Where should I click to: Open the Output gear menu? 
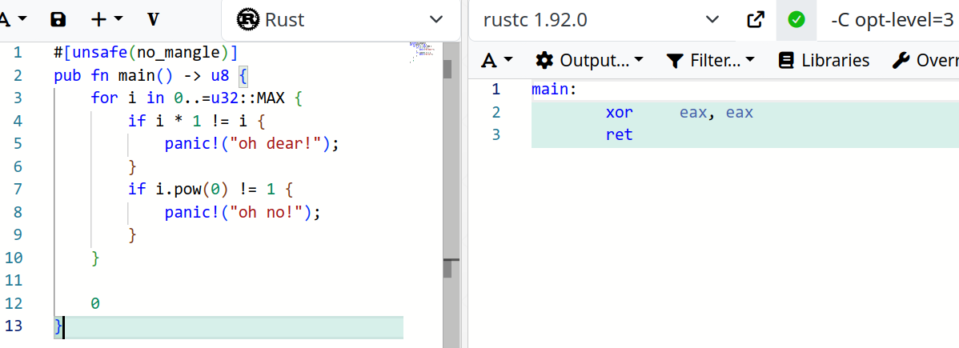click(x=589, y=60)
